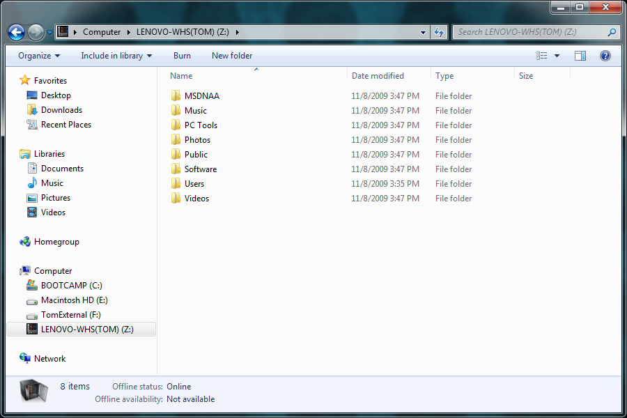Open the Help question mark icon
This screenshot has height=418, width=627.
pyautogui.click(x=605, y=56)
